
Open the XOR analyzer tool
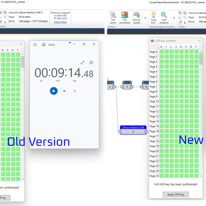(x=164, y=18)
